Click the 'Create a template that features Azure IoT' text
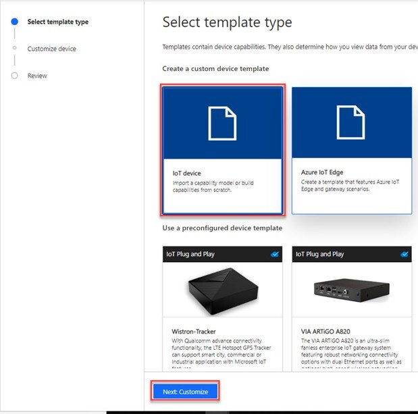This screenshot has width=418, height=414. 350,185
